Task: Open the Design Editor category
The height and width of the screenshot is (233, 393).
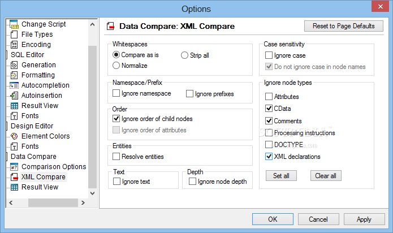Action: point(32,126)
